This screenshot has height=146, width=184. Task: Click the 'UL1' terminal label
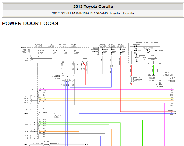[27, 96]
